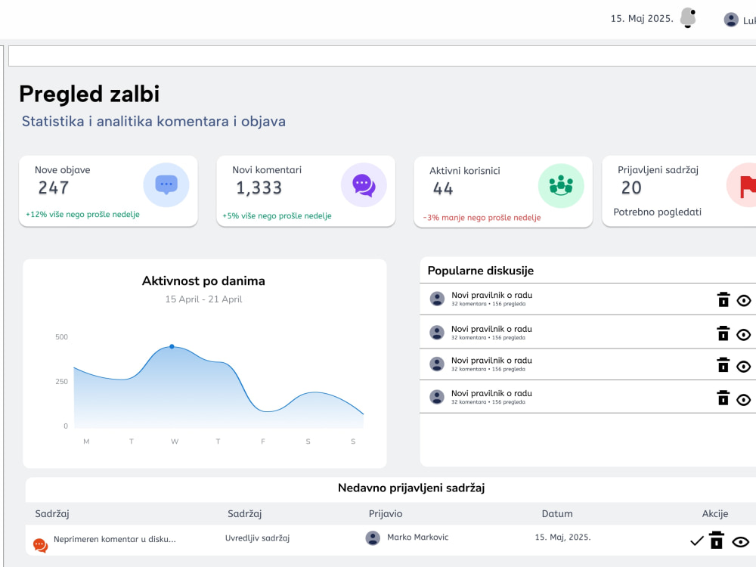756x567 pixels.
Task: Select the peak data point on activity chart
Action: pyautogui.click(x=172, y=347)
